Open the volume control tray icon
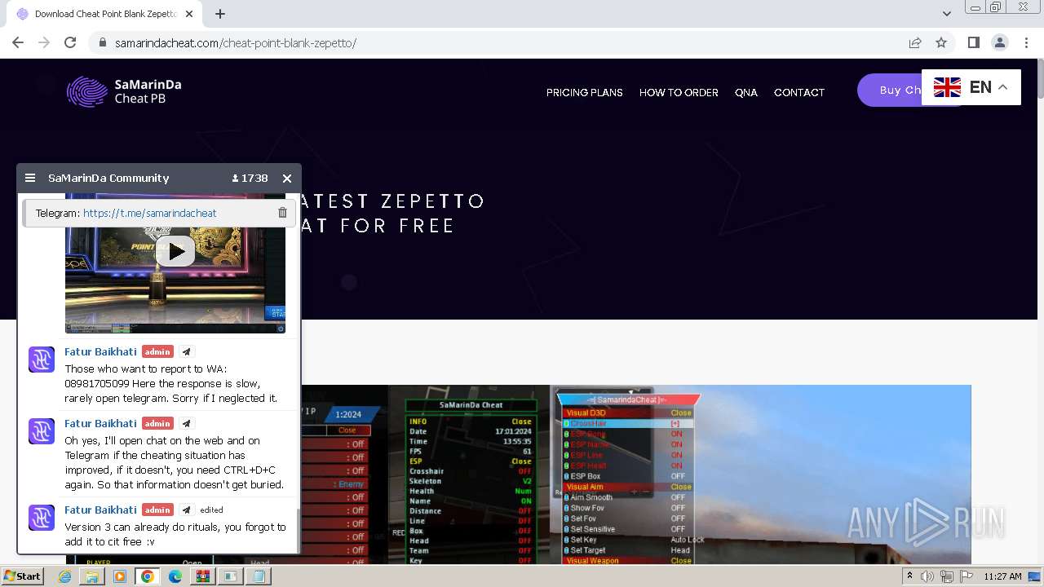The image size is (1044, 587). coord(927,576)
